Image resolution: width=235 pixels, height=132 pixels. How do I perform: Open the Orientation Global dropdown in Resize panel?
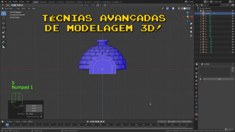pos(34,114)
